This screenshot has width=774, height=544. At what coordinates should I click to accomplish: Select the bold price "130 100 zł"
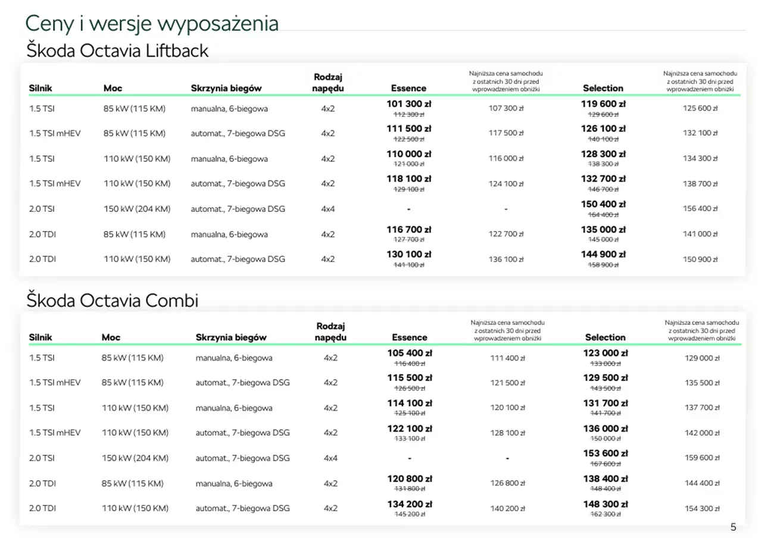tap(408, 254)
